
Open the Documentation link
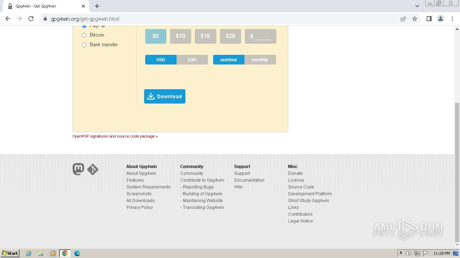249,180
